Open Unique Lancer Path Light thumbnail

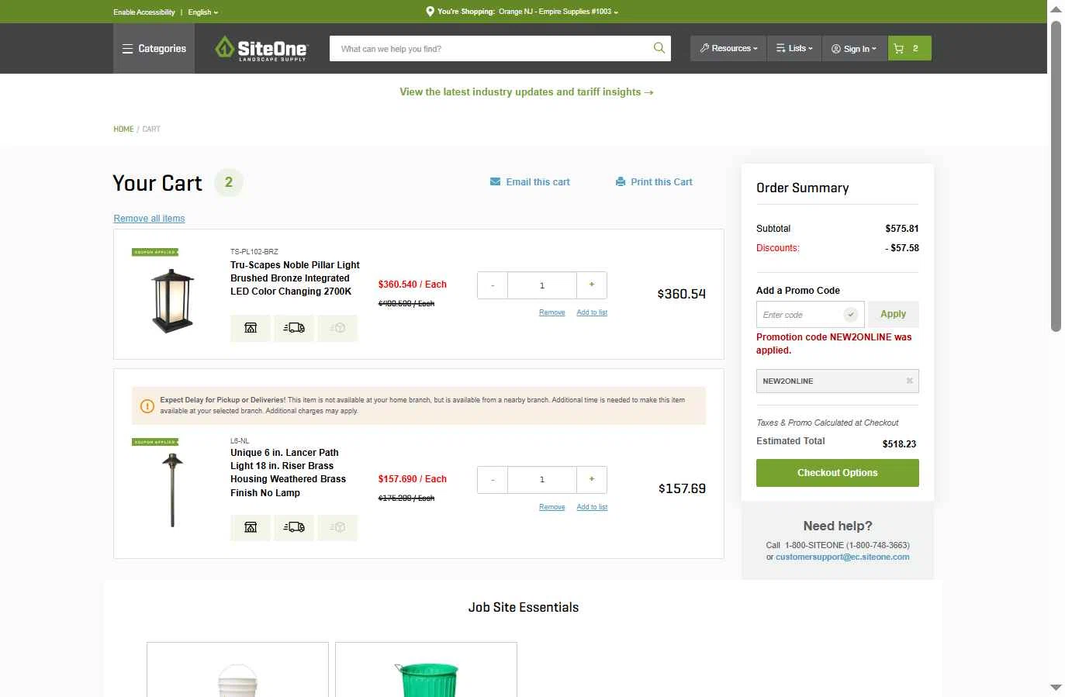(x=173, y=491)
